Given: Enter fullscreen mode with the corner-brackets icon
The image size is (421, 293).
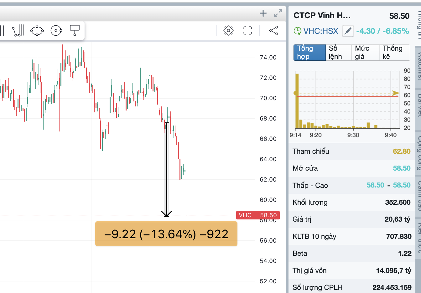Looking at the screenshot, I should 247,30.
